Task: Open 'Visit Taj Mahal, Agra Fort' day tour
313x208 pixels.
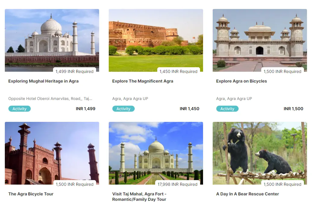Action: (x=139, y=197)
